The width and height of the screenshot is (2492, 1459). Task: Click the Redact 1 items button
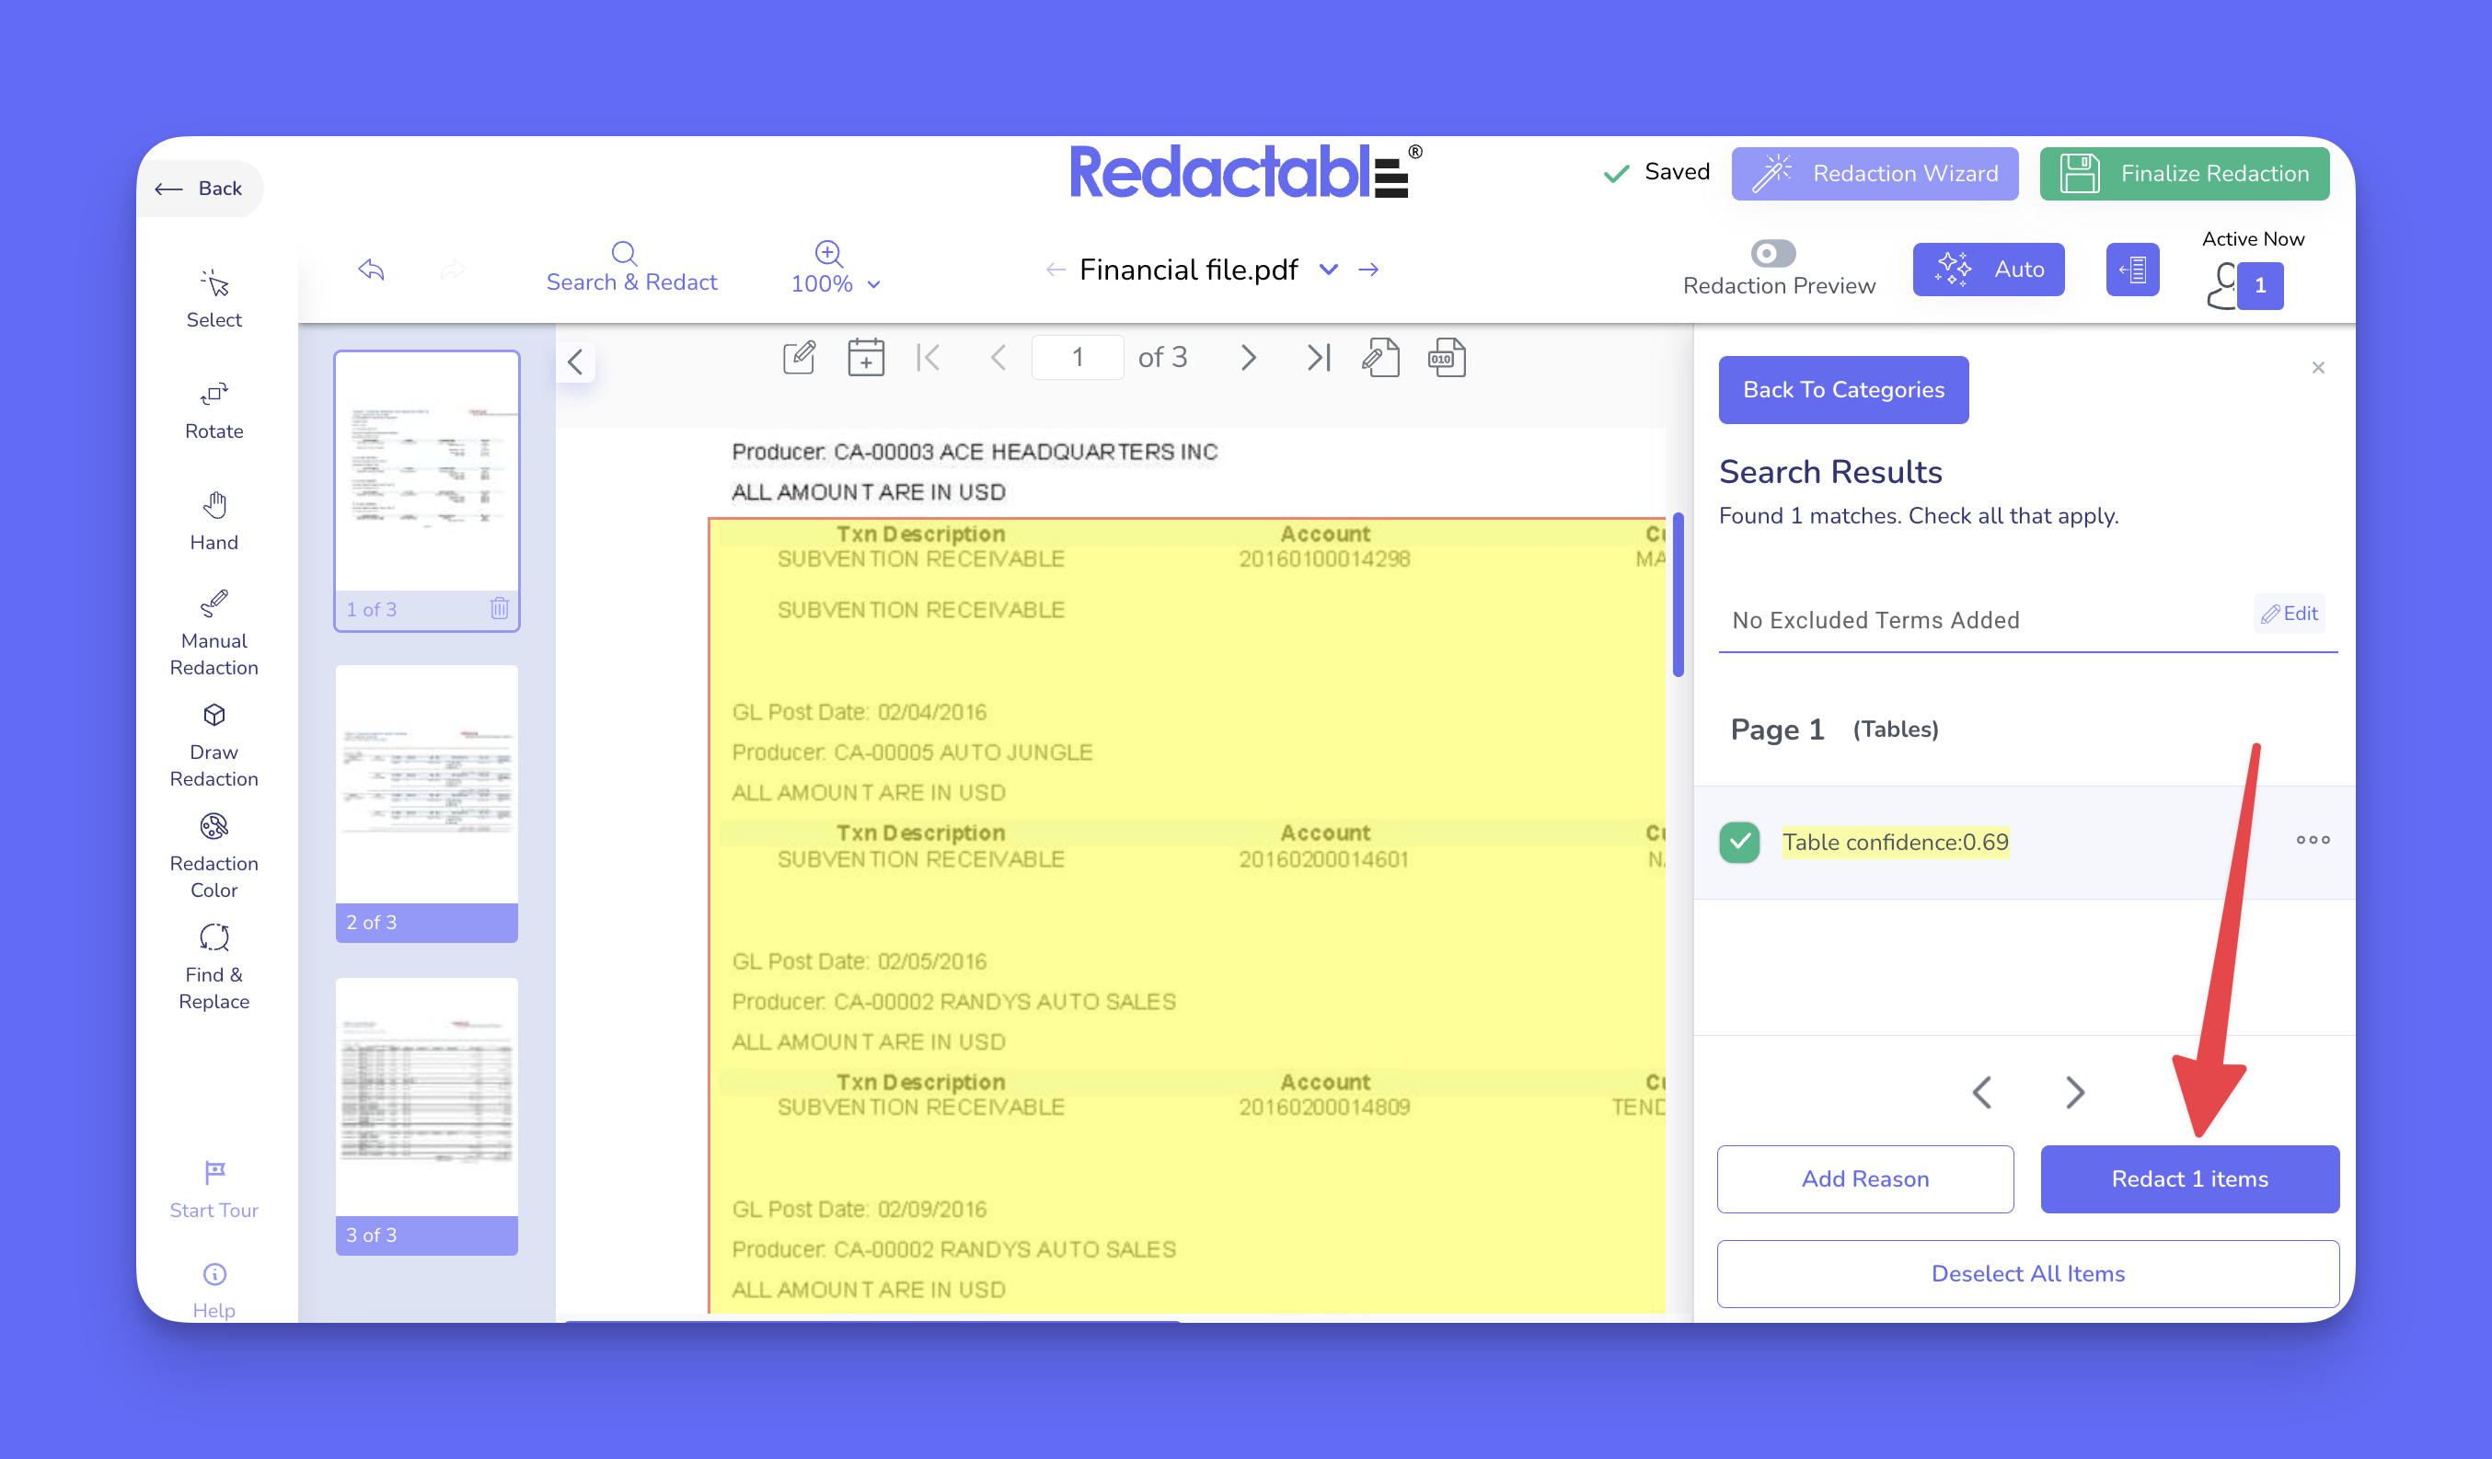pyautogui.click(x=2188, y=1178)
